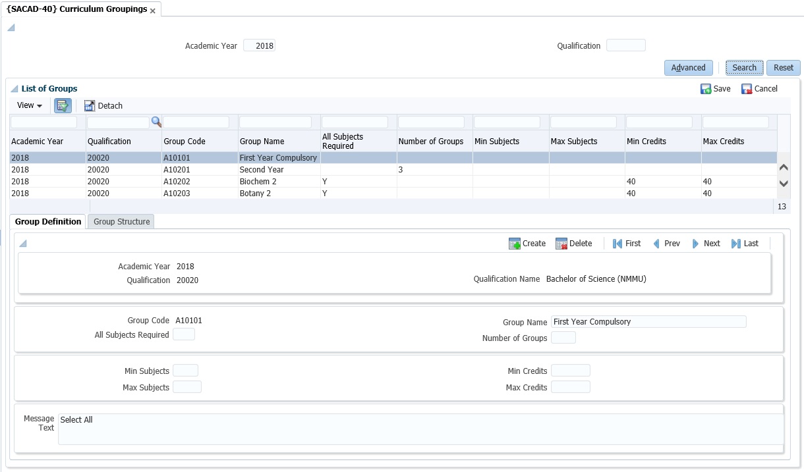Go to the Prev record
This screenshot has width=804, height=472.
click(666, 244)
